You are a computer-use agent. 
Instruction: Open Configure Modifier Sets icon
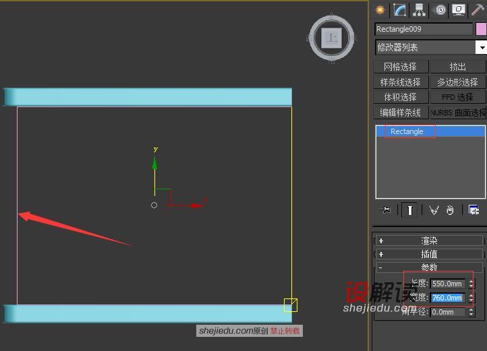(x=474, y=210)
